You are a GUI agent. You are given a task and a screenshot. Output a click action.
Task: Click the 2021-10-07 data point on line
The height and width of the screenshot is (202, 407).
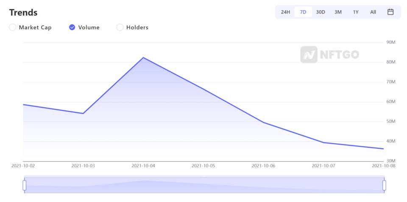pos(323,142)
